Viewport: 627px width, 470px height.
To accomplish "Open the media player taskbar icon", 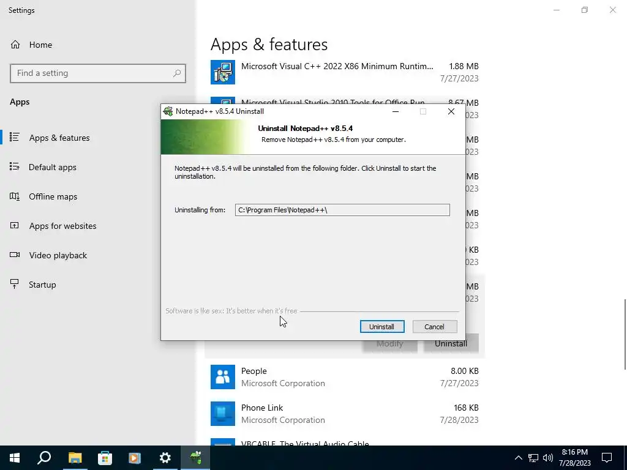I will point(135,458).
